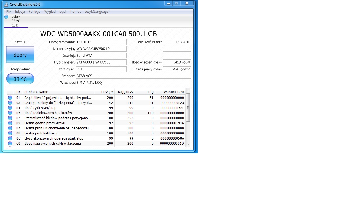Click the power-on hours field 6470 godzin
This screenshot has width=344, height=214.
coord(177,69)
